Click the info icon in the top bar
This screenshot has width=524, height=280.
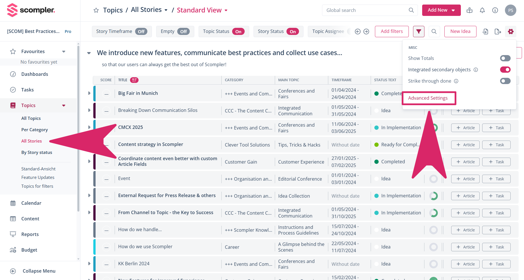495,10
